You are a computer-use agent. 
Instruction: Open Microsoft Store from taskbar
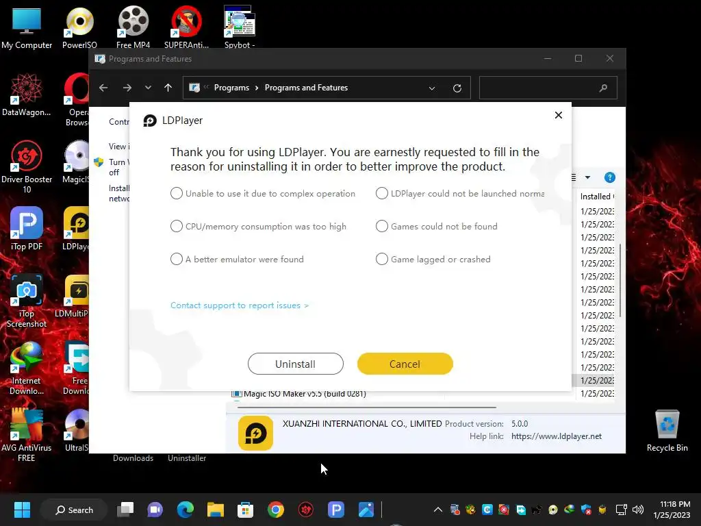246,510
